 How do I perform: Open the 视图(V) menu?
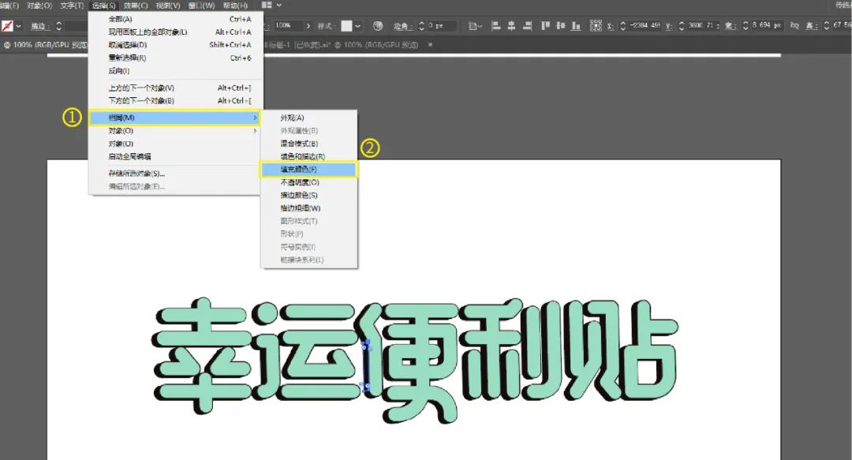point(168,6)
